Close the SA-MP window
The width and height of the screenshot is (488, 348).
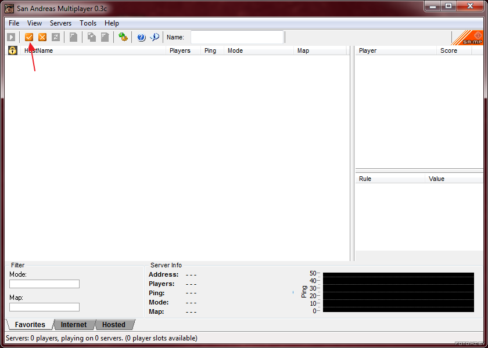(x=470, y=6)
